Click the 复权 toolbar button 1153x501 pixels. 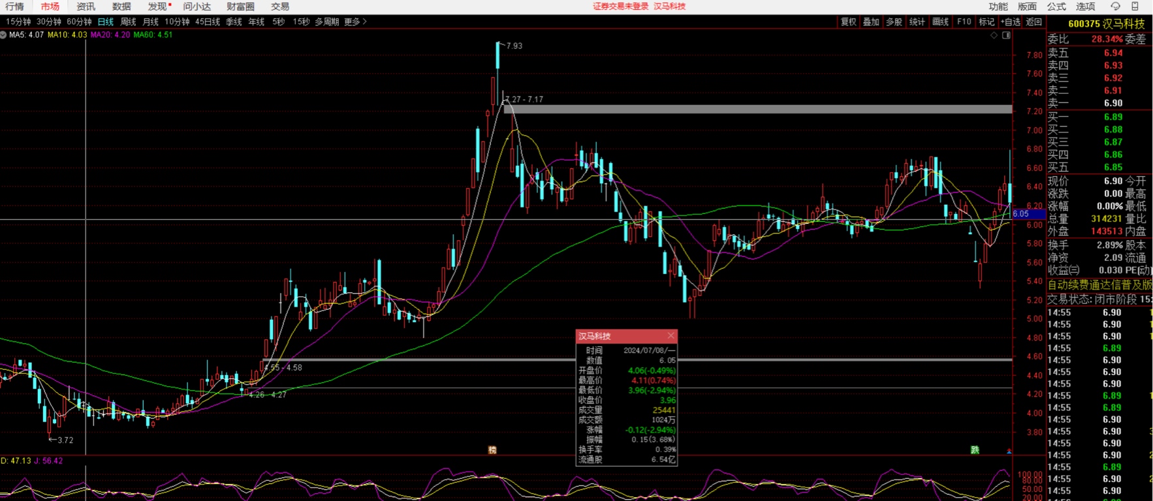(x=848, y=22)
